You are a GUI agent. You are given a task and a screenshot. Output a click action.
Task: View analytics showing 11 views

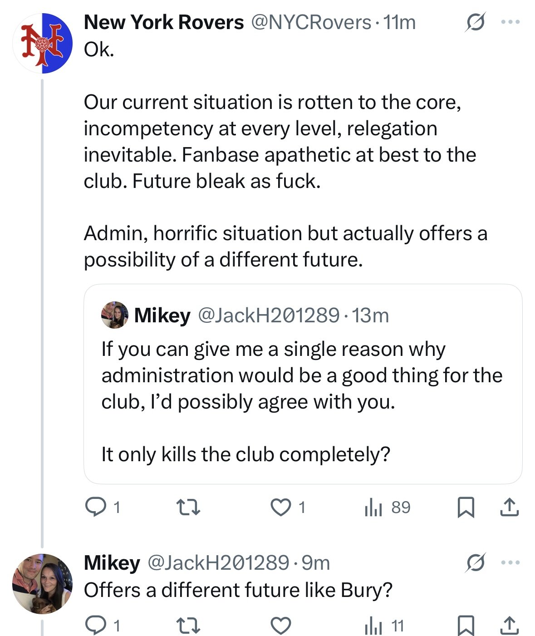tap(384, 626)
